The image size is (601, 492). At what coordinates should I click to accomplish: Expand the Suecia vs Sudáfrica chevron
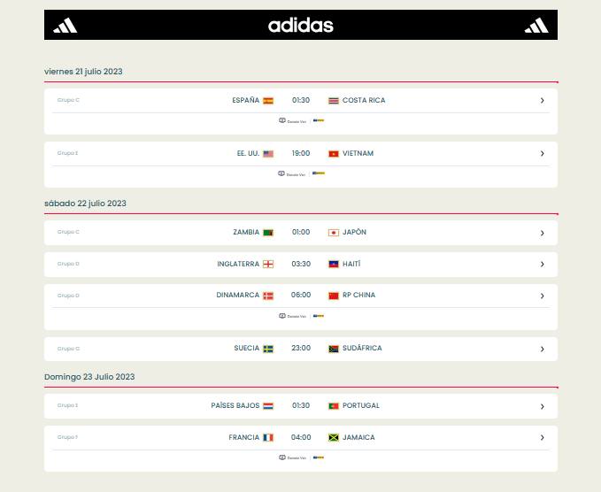542,349
